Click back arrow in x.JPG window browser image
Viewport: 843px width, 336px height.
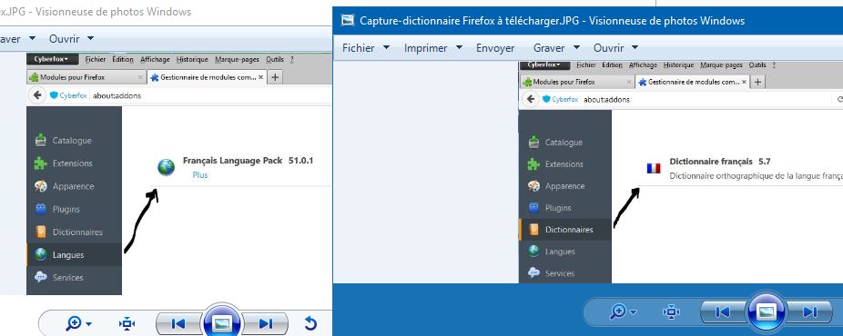tap(36, 95)
